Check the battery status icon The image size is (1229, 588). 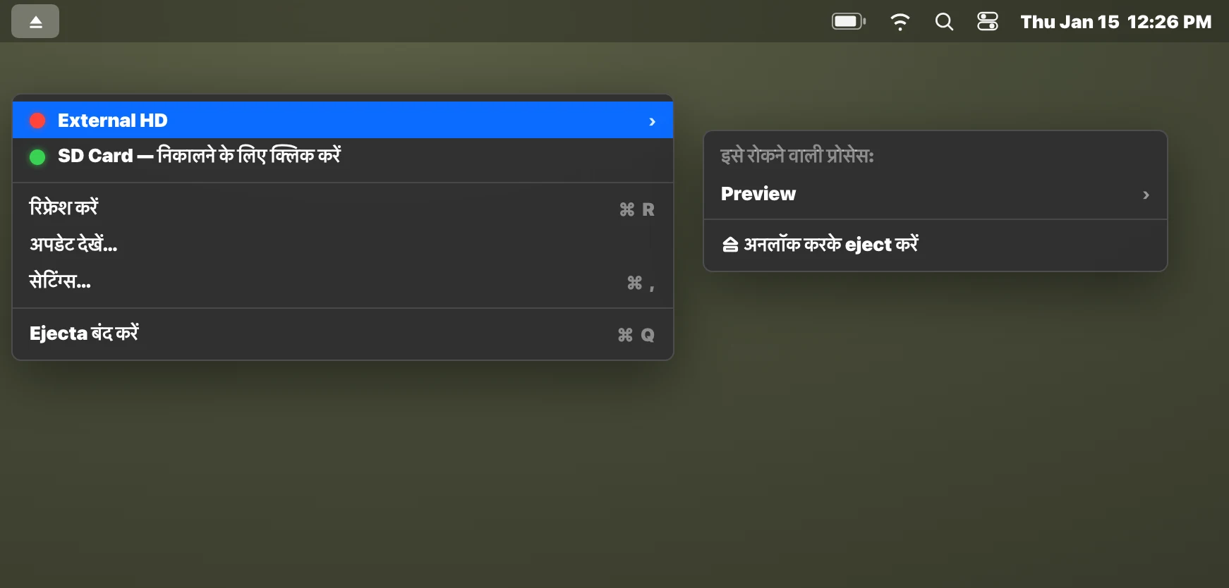point(849,22)
